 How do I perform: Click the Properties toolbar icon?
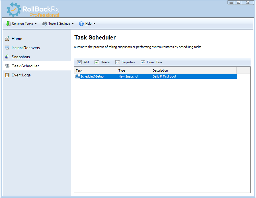click(118, 62)
